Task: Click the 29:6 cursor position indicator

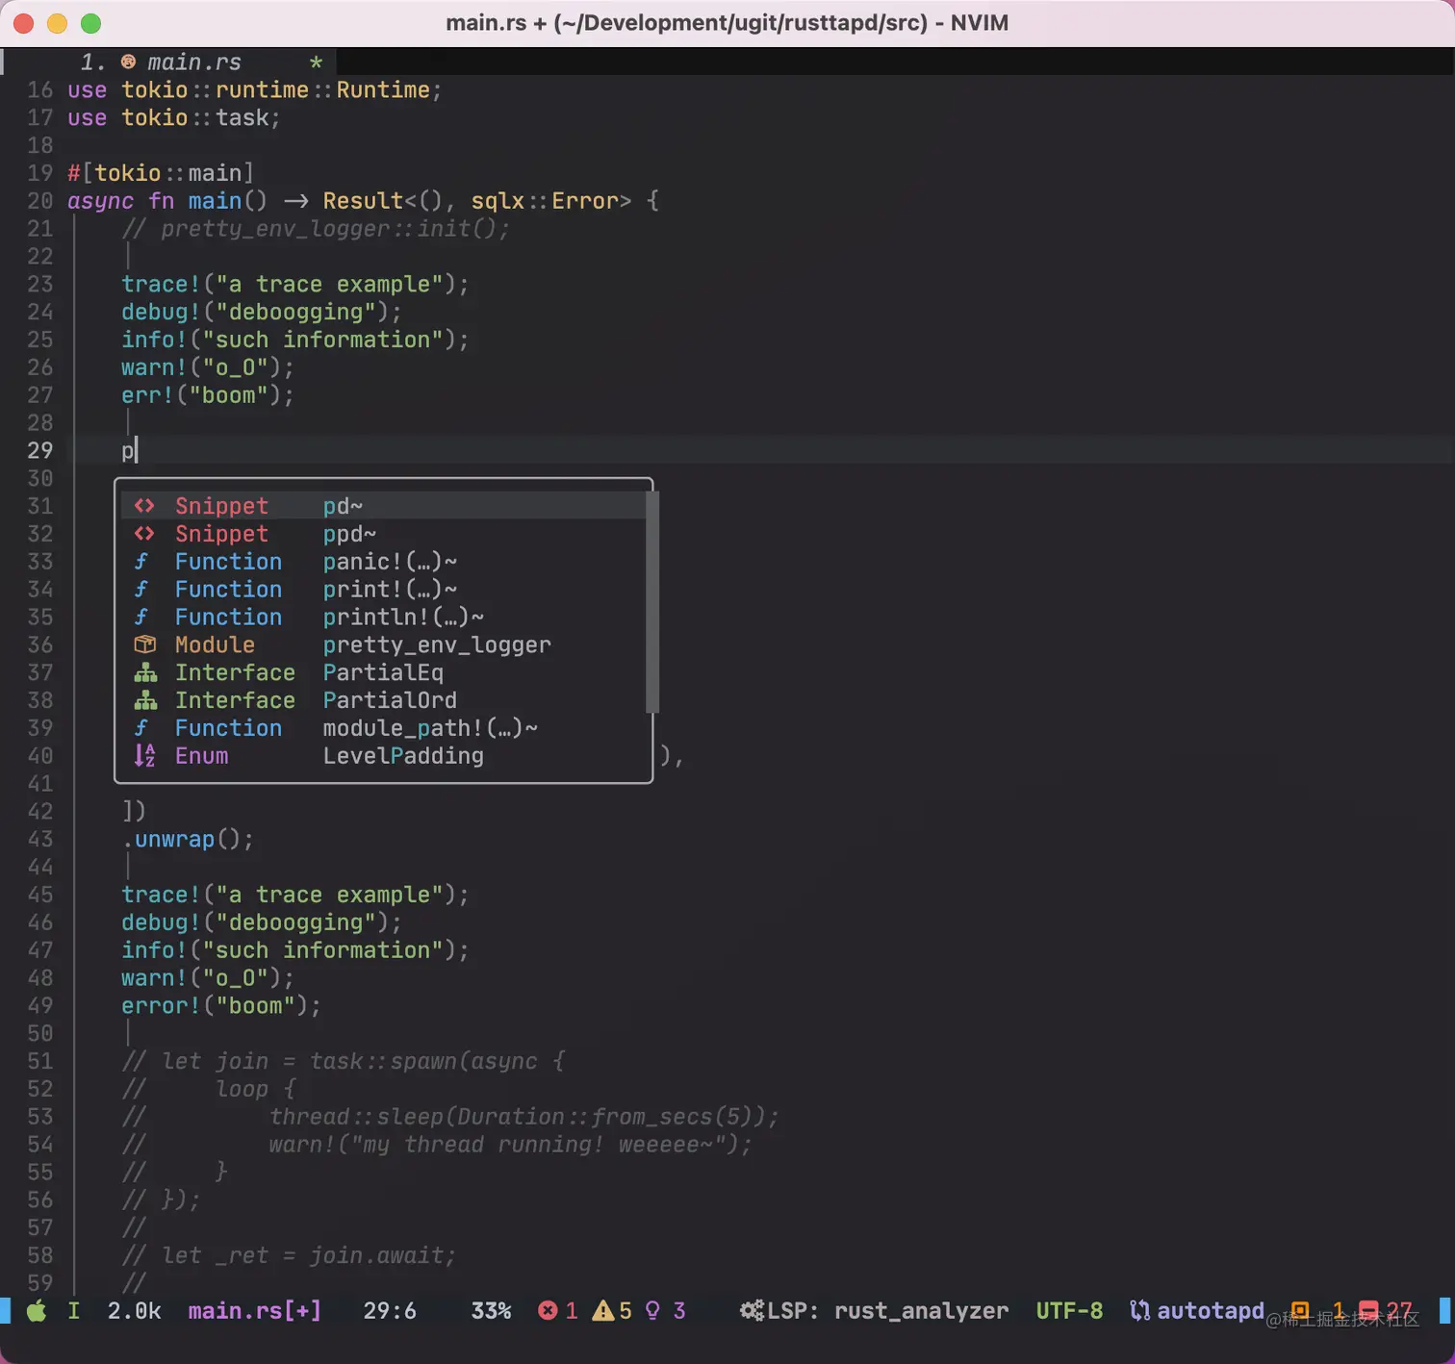Action: pos(390,1310)
